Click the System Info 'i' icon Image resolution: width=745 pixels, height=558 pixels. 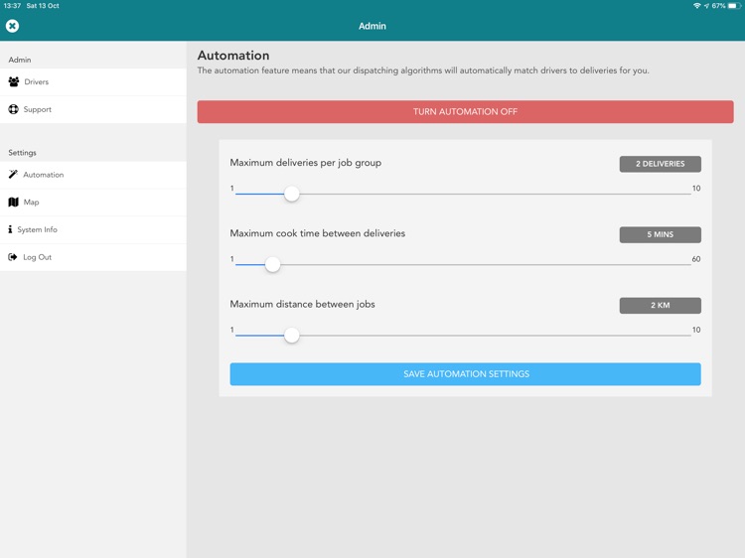point(10,229)
